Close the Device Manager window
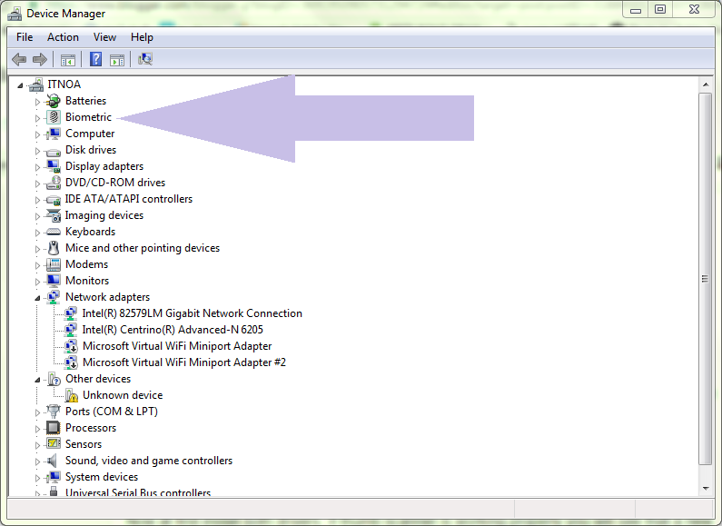 695,9
